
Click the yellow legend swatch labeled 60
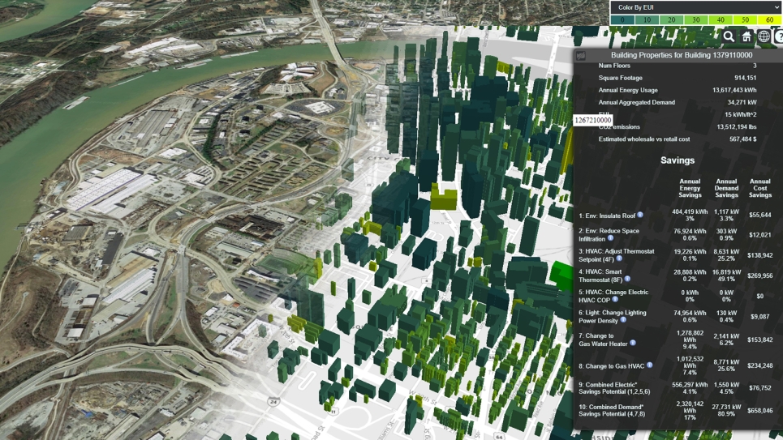(x=769, y=19)
